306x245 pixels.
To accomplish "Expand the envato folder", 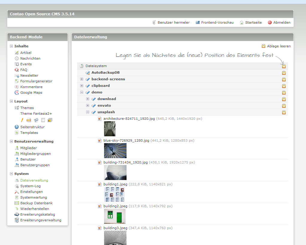I will point(88,105).
